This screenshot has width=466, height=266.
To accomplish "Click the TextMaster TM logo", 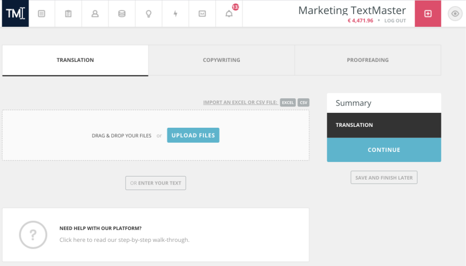I will 14,13.
